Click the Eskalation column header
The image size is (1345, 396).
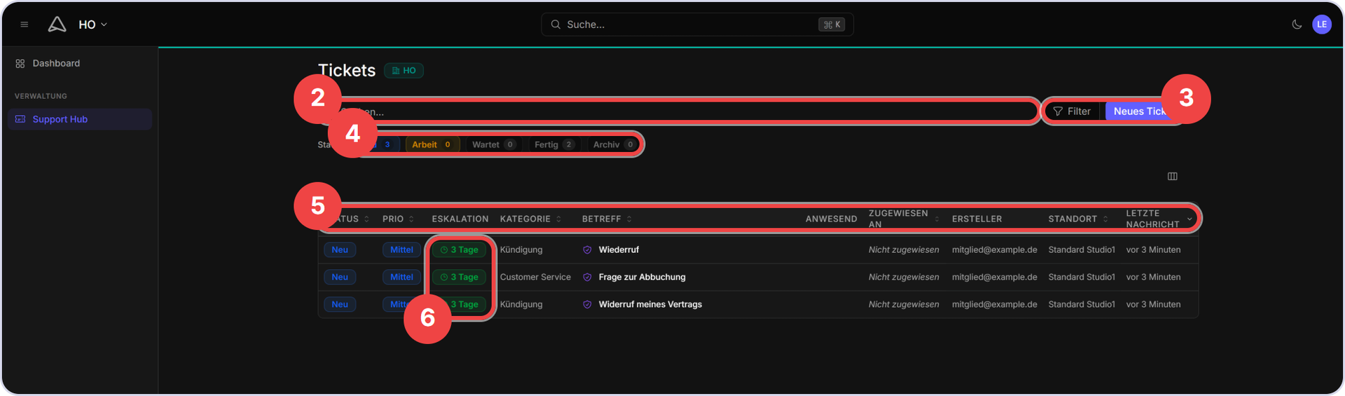[460, 219]
